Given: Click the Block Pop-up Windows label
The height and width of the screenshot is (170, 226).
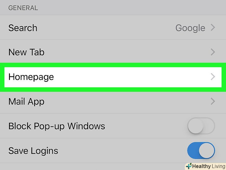Looking at the screenshot, I should pos(56,126).
